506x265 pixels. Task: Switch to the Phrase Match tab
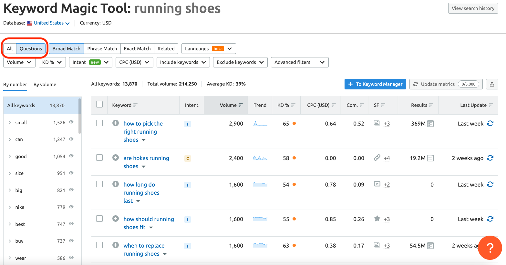(x=102, y=49)
